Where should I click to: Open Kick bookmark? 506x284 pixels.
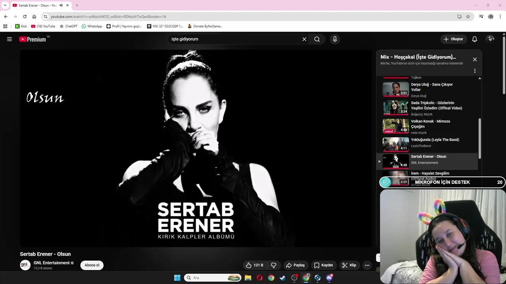click(21, 26)
